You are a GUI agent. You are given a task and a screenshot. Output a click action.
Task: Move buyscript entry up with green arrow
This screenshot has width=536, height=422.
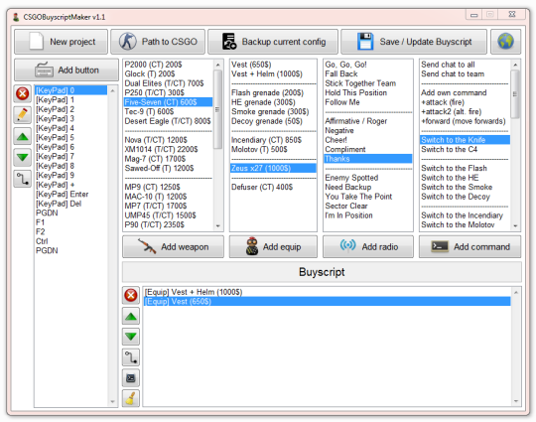pyautogui.click(x=131, y=317)
